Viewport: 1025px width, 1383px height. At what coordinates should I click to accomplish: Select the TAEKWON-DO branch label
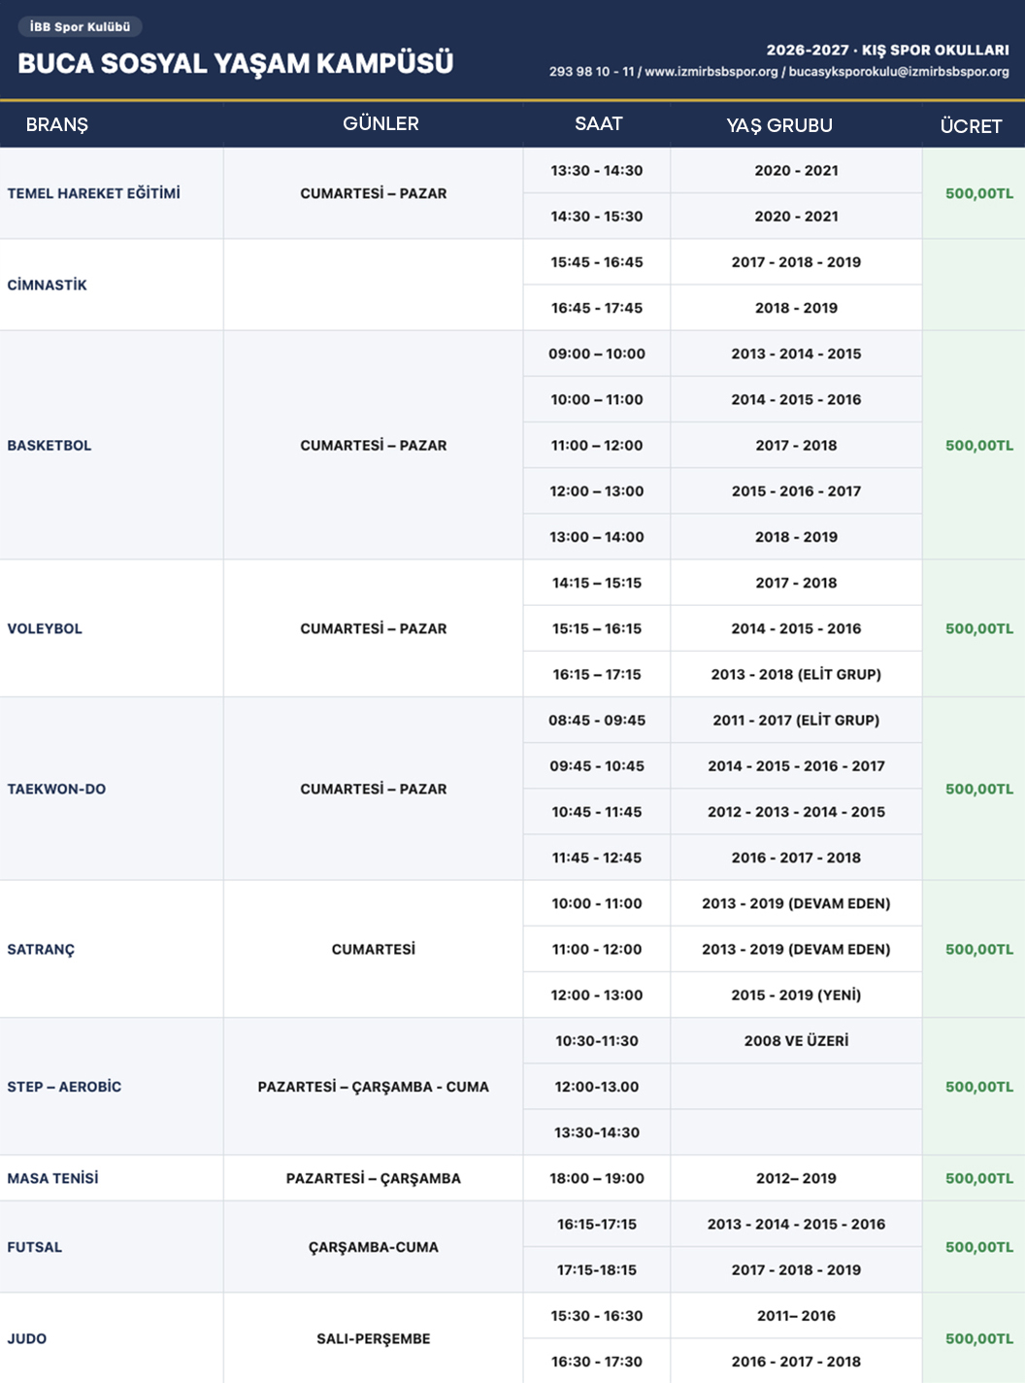tap(56, 789)
